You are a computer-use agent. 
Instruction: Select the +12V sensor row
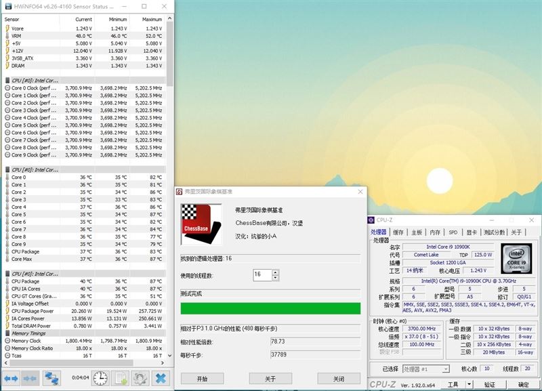[x=84, y=51]
